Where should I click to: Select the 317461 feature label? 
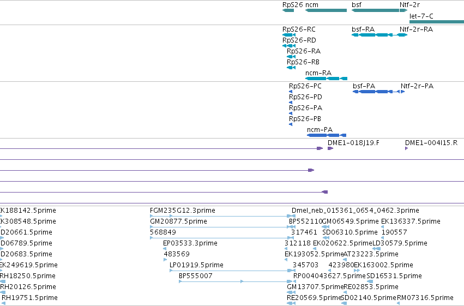pos(304,232)
